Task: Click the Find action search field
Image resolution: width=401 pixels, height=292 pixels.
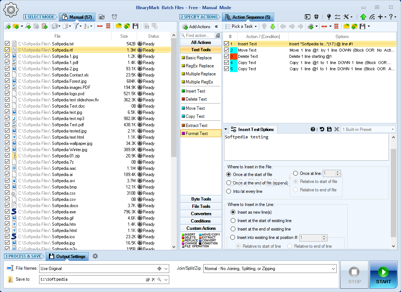Action: click(x=197, y=35)
